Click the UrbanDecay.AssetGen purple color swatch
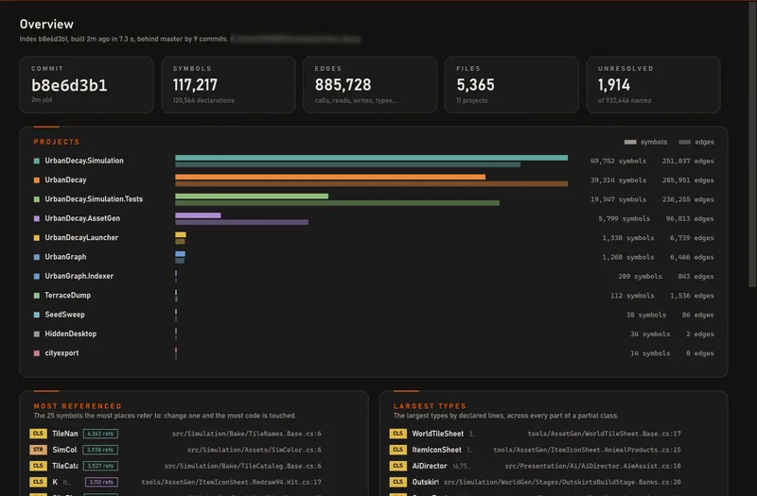The width and height of the screenshot is (757, 496). [37, 219]
